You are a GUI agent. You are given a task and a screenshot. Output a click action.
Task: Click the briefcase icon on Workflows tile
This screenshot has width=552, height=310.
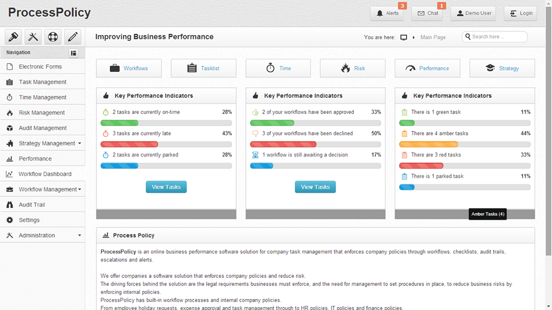tap(114, 68)
